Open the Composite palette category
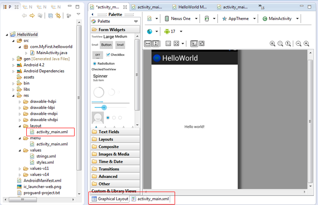Screen dimensions: 318x205 pos(115,146)
